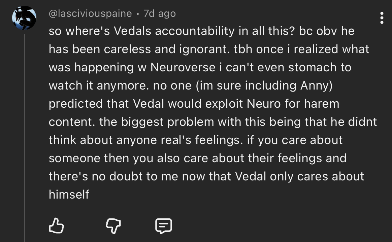392x242 pixels.
Task: Click the word "Neuroverse" in the comment
Action: coord(183,67)
